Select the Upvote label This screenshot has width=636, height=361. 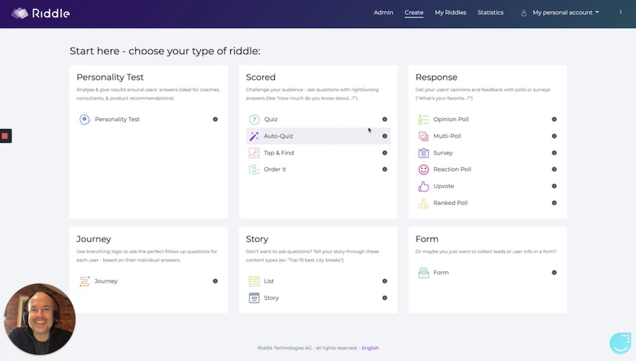pos(443,186)
